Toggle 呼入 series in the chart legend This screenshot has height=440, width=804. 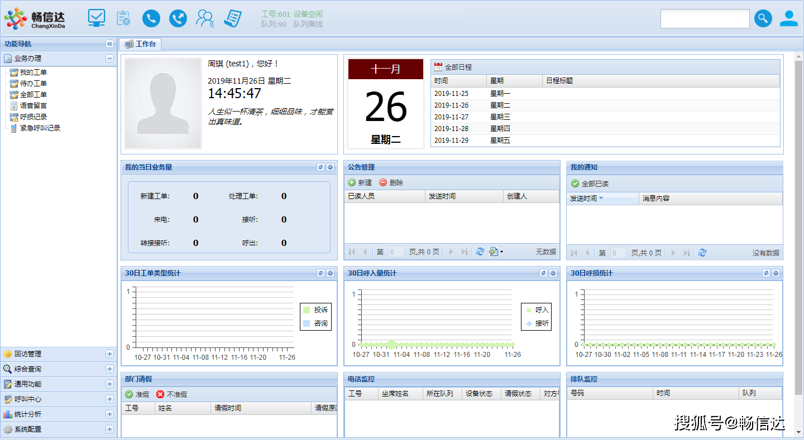537,310
